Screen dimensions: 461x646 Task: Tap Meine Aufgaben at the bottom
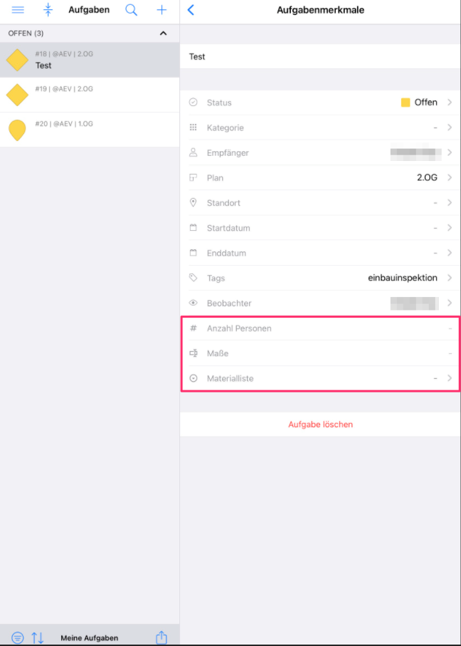[89, 637]
